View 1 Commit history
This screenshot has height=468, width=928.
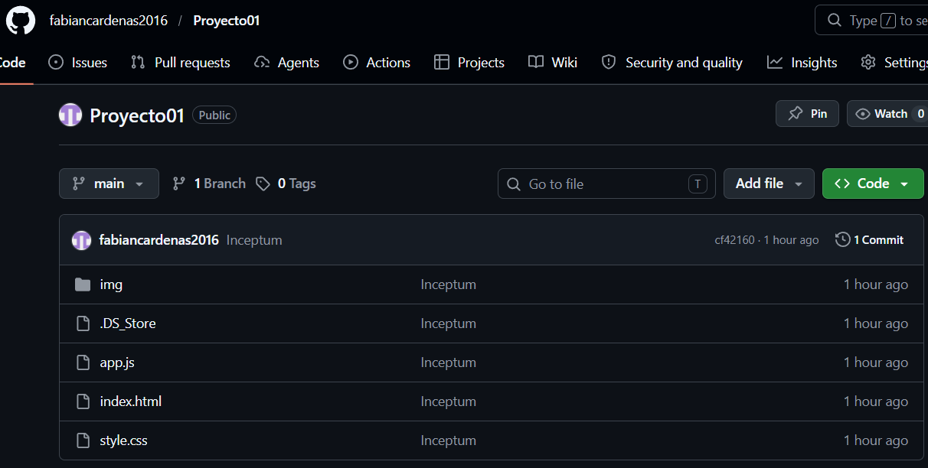(869, 240)
